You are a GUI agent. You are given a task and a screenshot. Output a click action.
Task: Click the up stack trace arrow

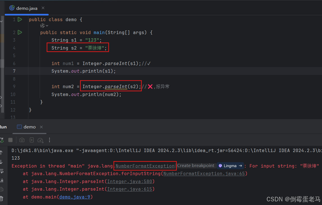1,153
